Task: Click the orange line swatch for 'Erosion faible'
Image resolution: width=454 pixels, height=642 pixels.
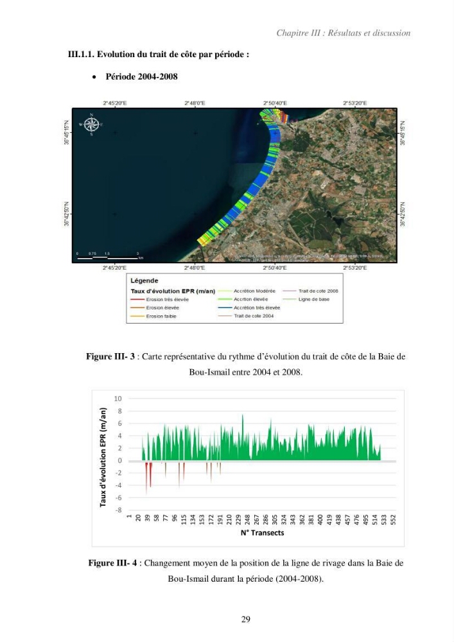Action: [137, 317]
